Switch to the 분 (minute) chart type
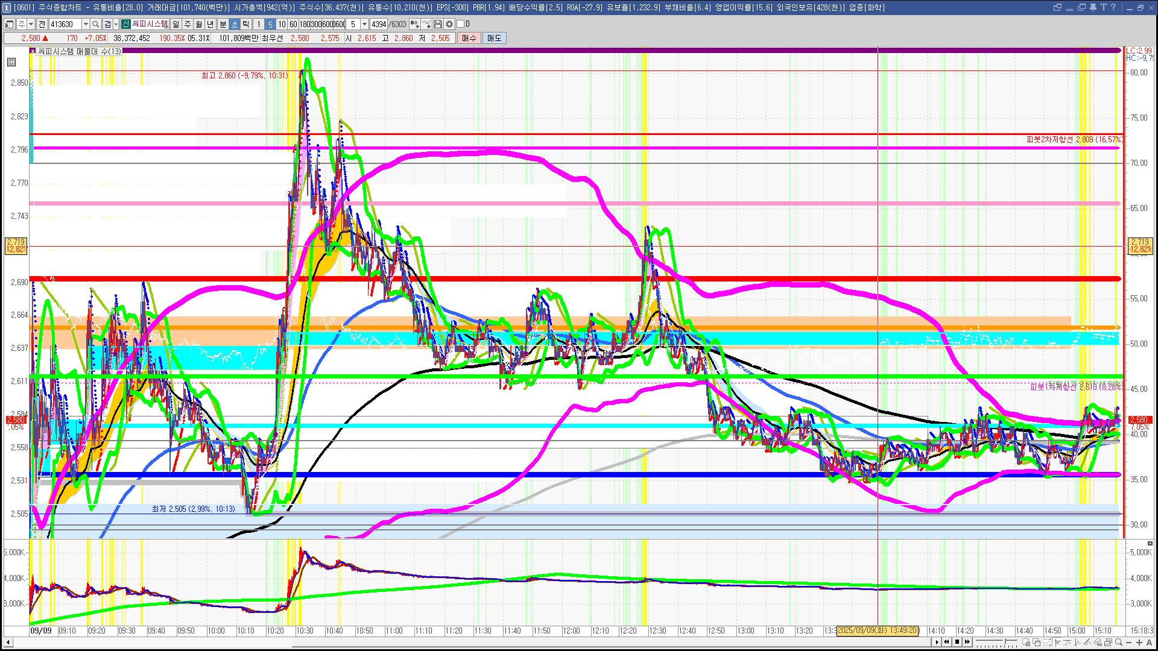The width and height of the screenshot is (1158, 651). coord(223,24)
